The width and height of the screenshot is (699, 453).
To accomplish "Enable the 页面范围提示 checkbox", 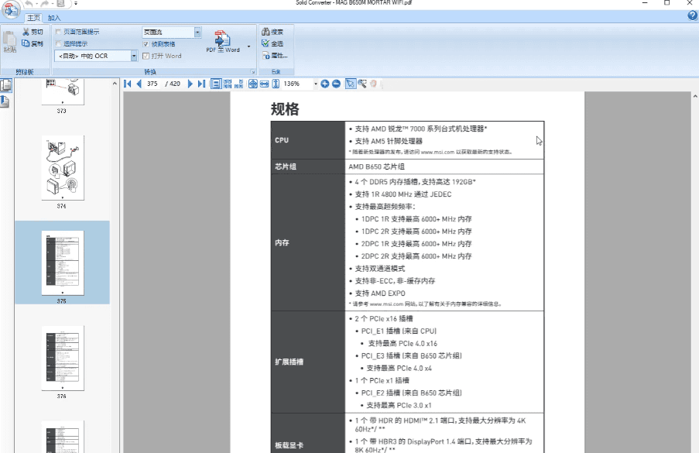I will (x=59, y=33).
